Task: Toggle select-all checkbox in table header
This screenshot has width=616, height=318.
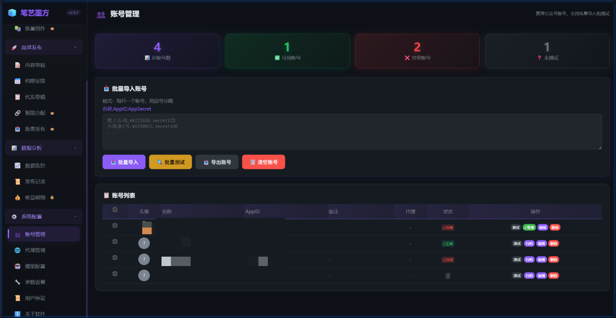Action: tap(115, 210)
